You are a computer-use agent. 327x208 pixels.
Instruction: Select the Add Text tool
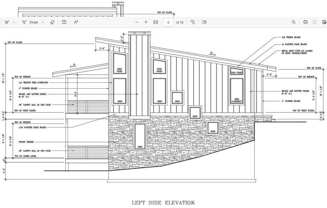64,22
